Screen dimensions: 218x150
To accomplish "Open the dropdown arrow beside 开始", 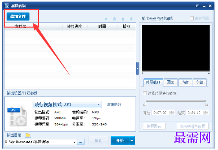I will click(x=132, y=141).
